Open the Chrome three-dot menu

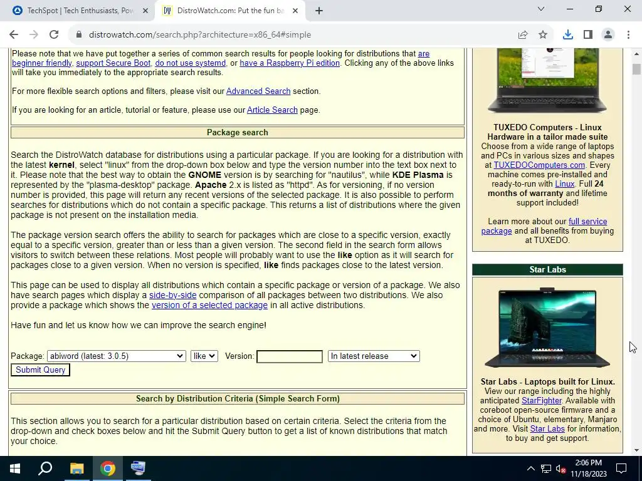coord(628,35)
